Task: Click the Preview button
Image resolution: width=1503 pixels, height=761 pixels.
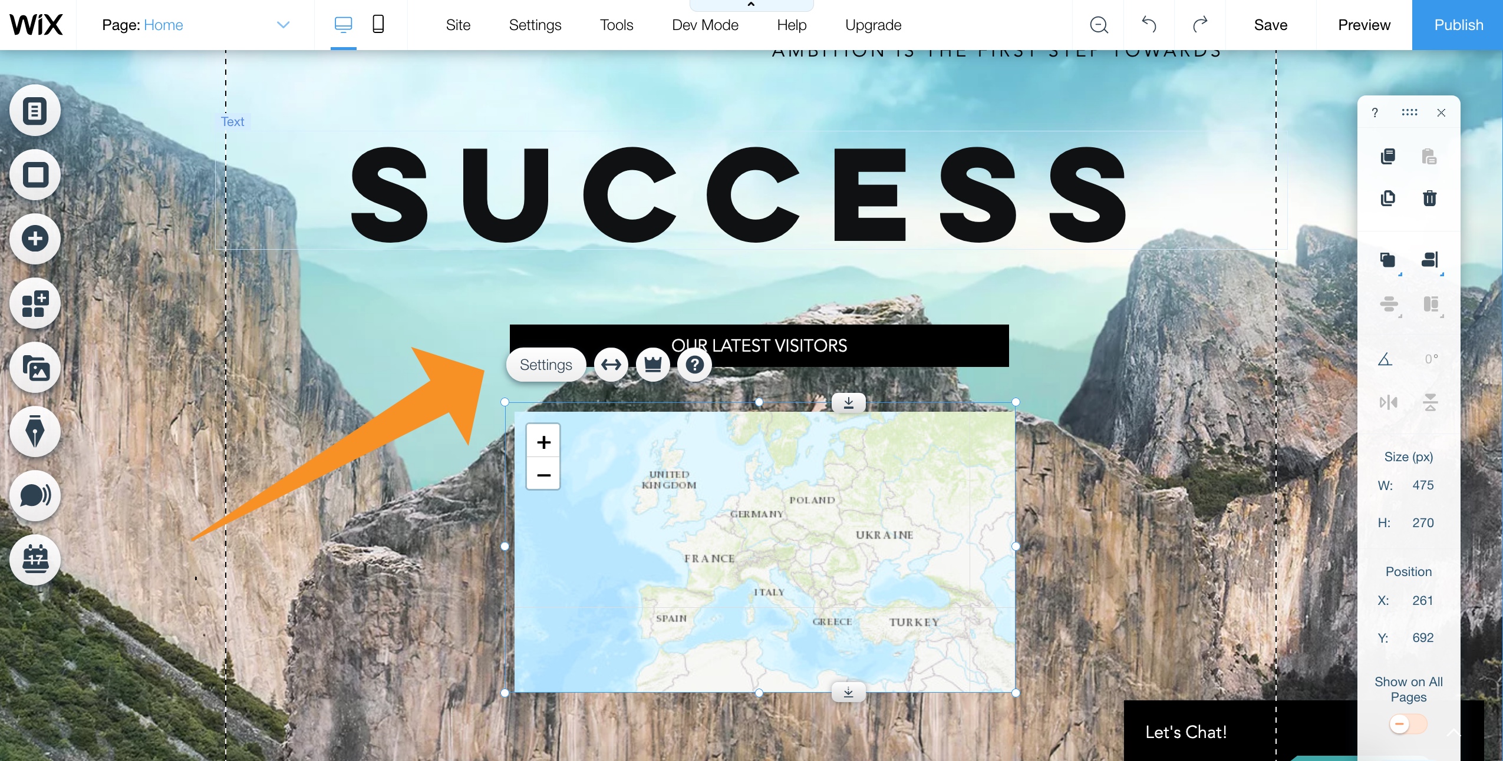Action: (x=1364, y=24)
